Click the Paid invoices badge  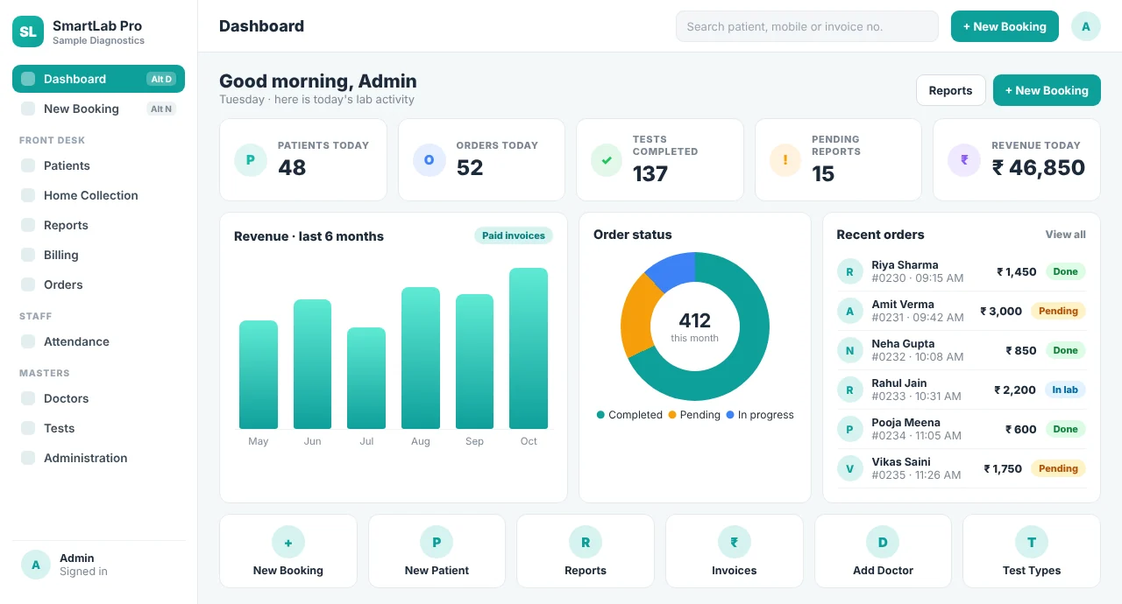[x=514, y=235]
